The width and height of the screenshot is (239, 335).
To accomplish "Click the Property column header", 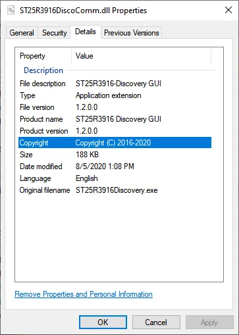I will (32, 56).
